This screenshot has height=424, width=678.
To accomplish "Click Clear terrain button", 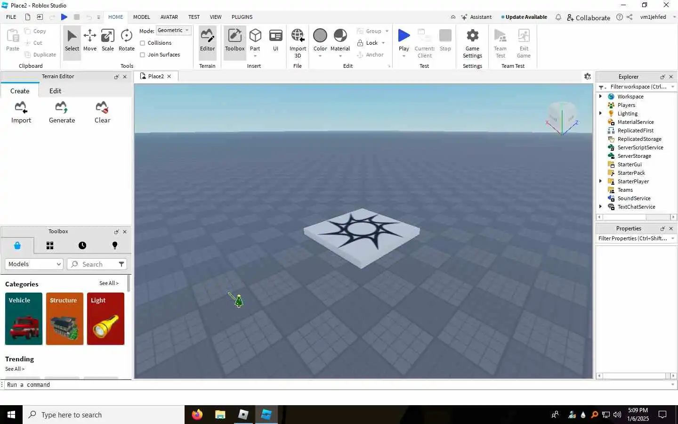I will [102, 113].
